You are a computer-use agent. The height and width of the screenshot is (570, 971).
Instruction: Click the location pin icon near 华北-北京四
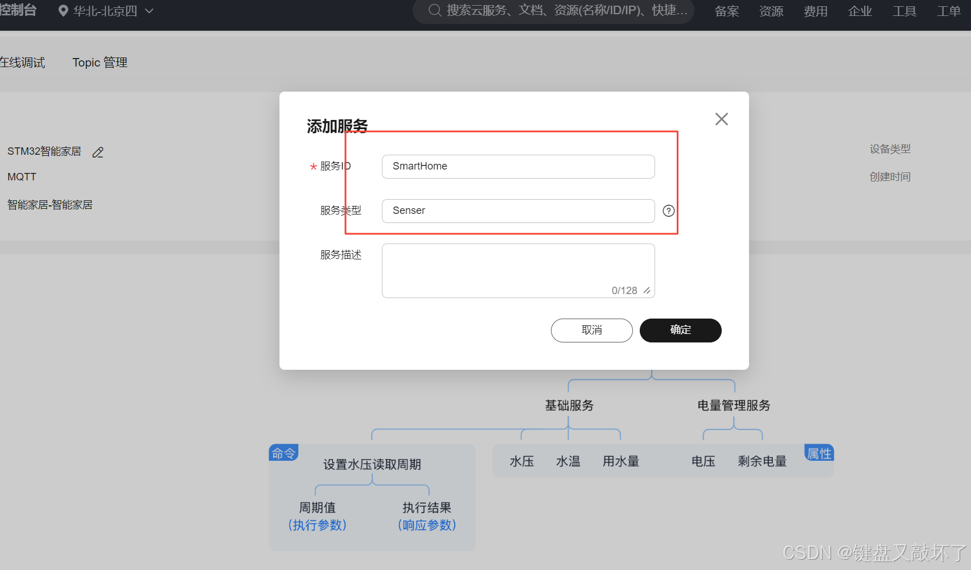63,10
